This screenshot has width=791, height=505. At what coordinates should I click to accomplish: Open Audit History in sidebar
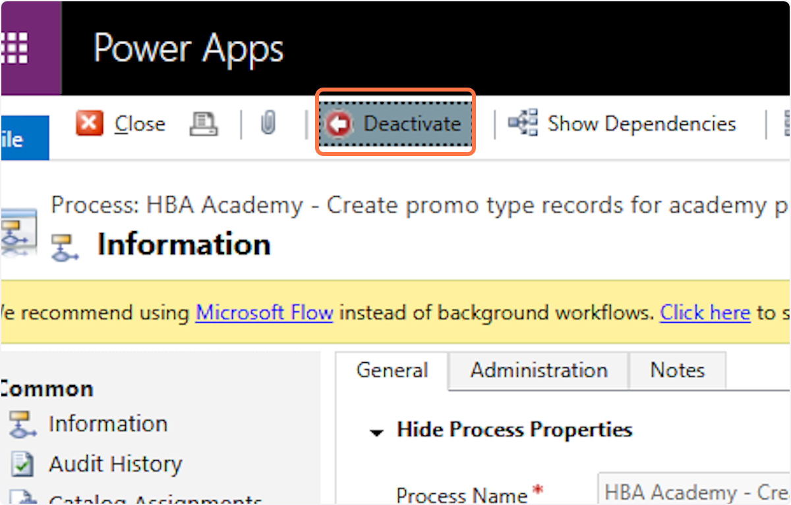coord(115,464)
